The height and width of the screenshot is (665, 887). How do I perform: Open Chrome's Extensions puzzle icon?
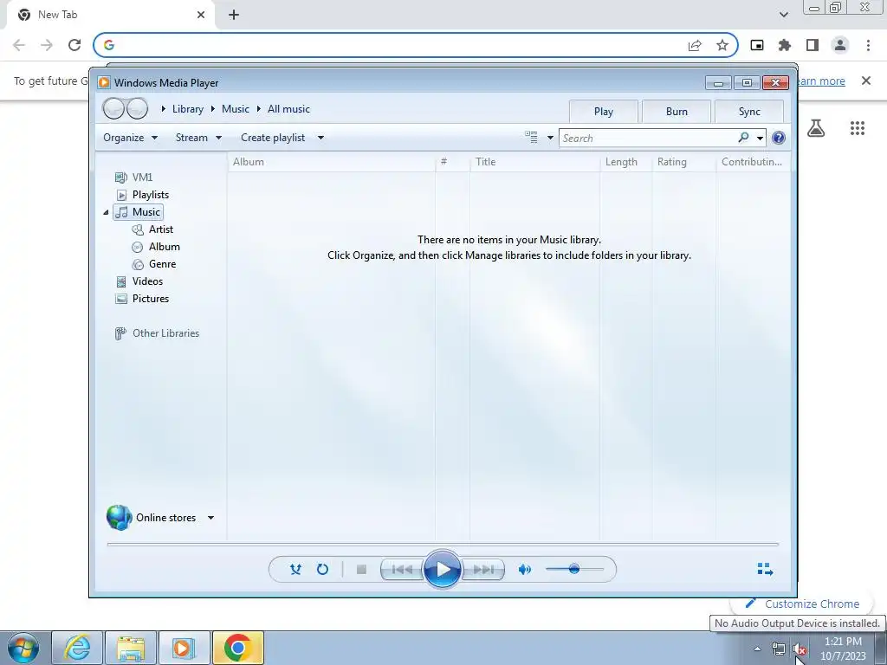[785, 45]
